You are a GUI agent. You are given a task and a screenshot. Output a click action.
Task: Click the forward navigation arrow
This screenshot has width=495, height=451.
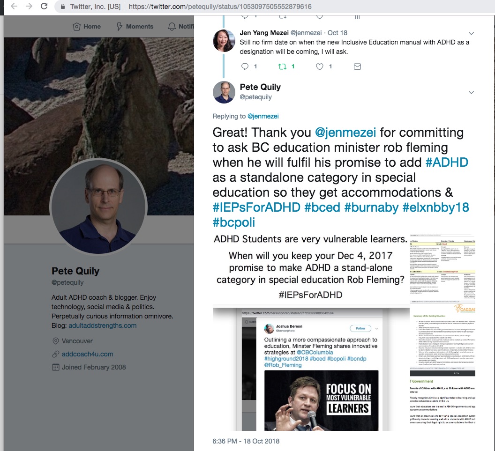[29, 6]
